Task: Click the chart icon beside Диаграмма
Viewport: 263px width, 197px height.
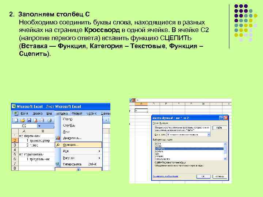Action: (x=58, y=138)
